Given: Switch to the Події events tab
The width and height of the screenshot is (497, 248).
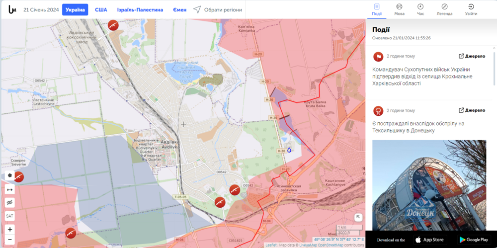Looking at the screenshot, I should [x=377, y=9].
